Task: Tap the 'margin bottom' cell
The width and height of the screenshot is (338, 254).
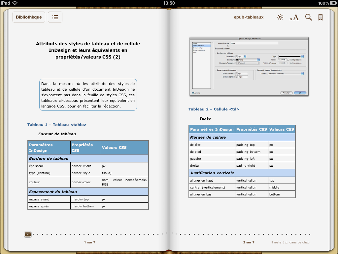Action: click(85, 206)
